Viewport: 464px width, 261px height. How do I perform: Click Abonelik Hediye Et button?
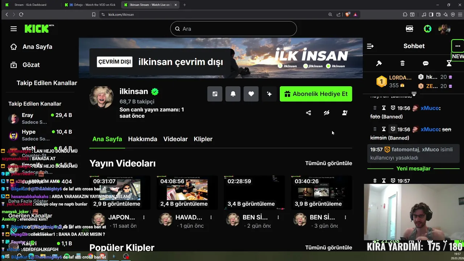pos(316,94)
